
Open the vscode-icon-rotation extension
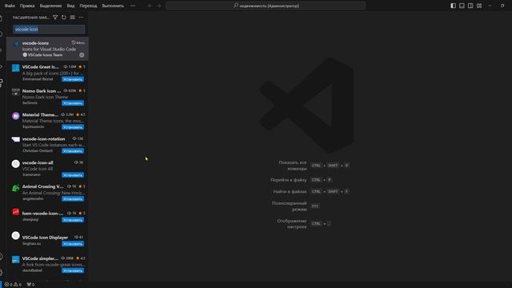tap(47, 145)
